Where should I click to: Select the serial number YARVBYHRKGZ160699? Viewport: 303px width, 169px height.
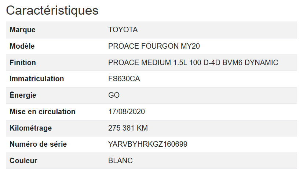tap(148, 144)
